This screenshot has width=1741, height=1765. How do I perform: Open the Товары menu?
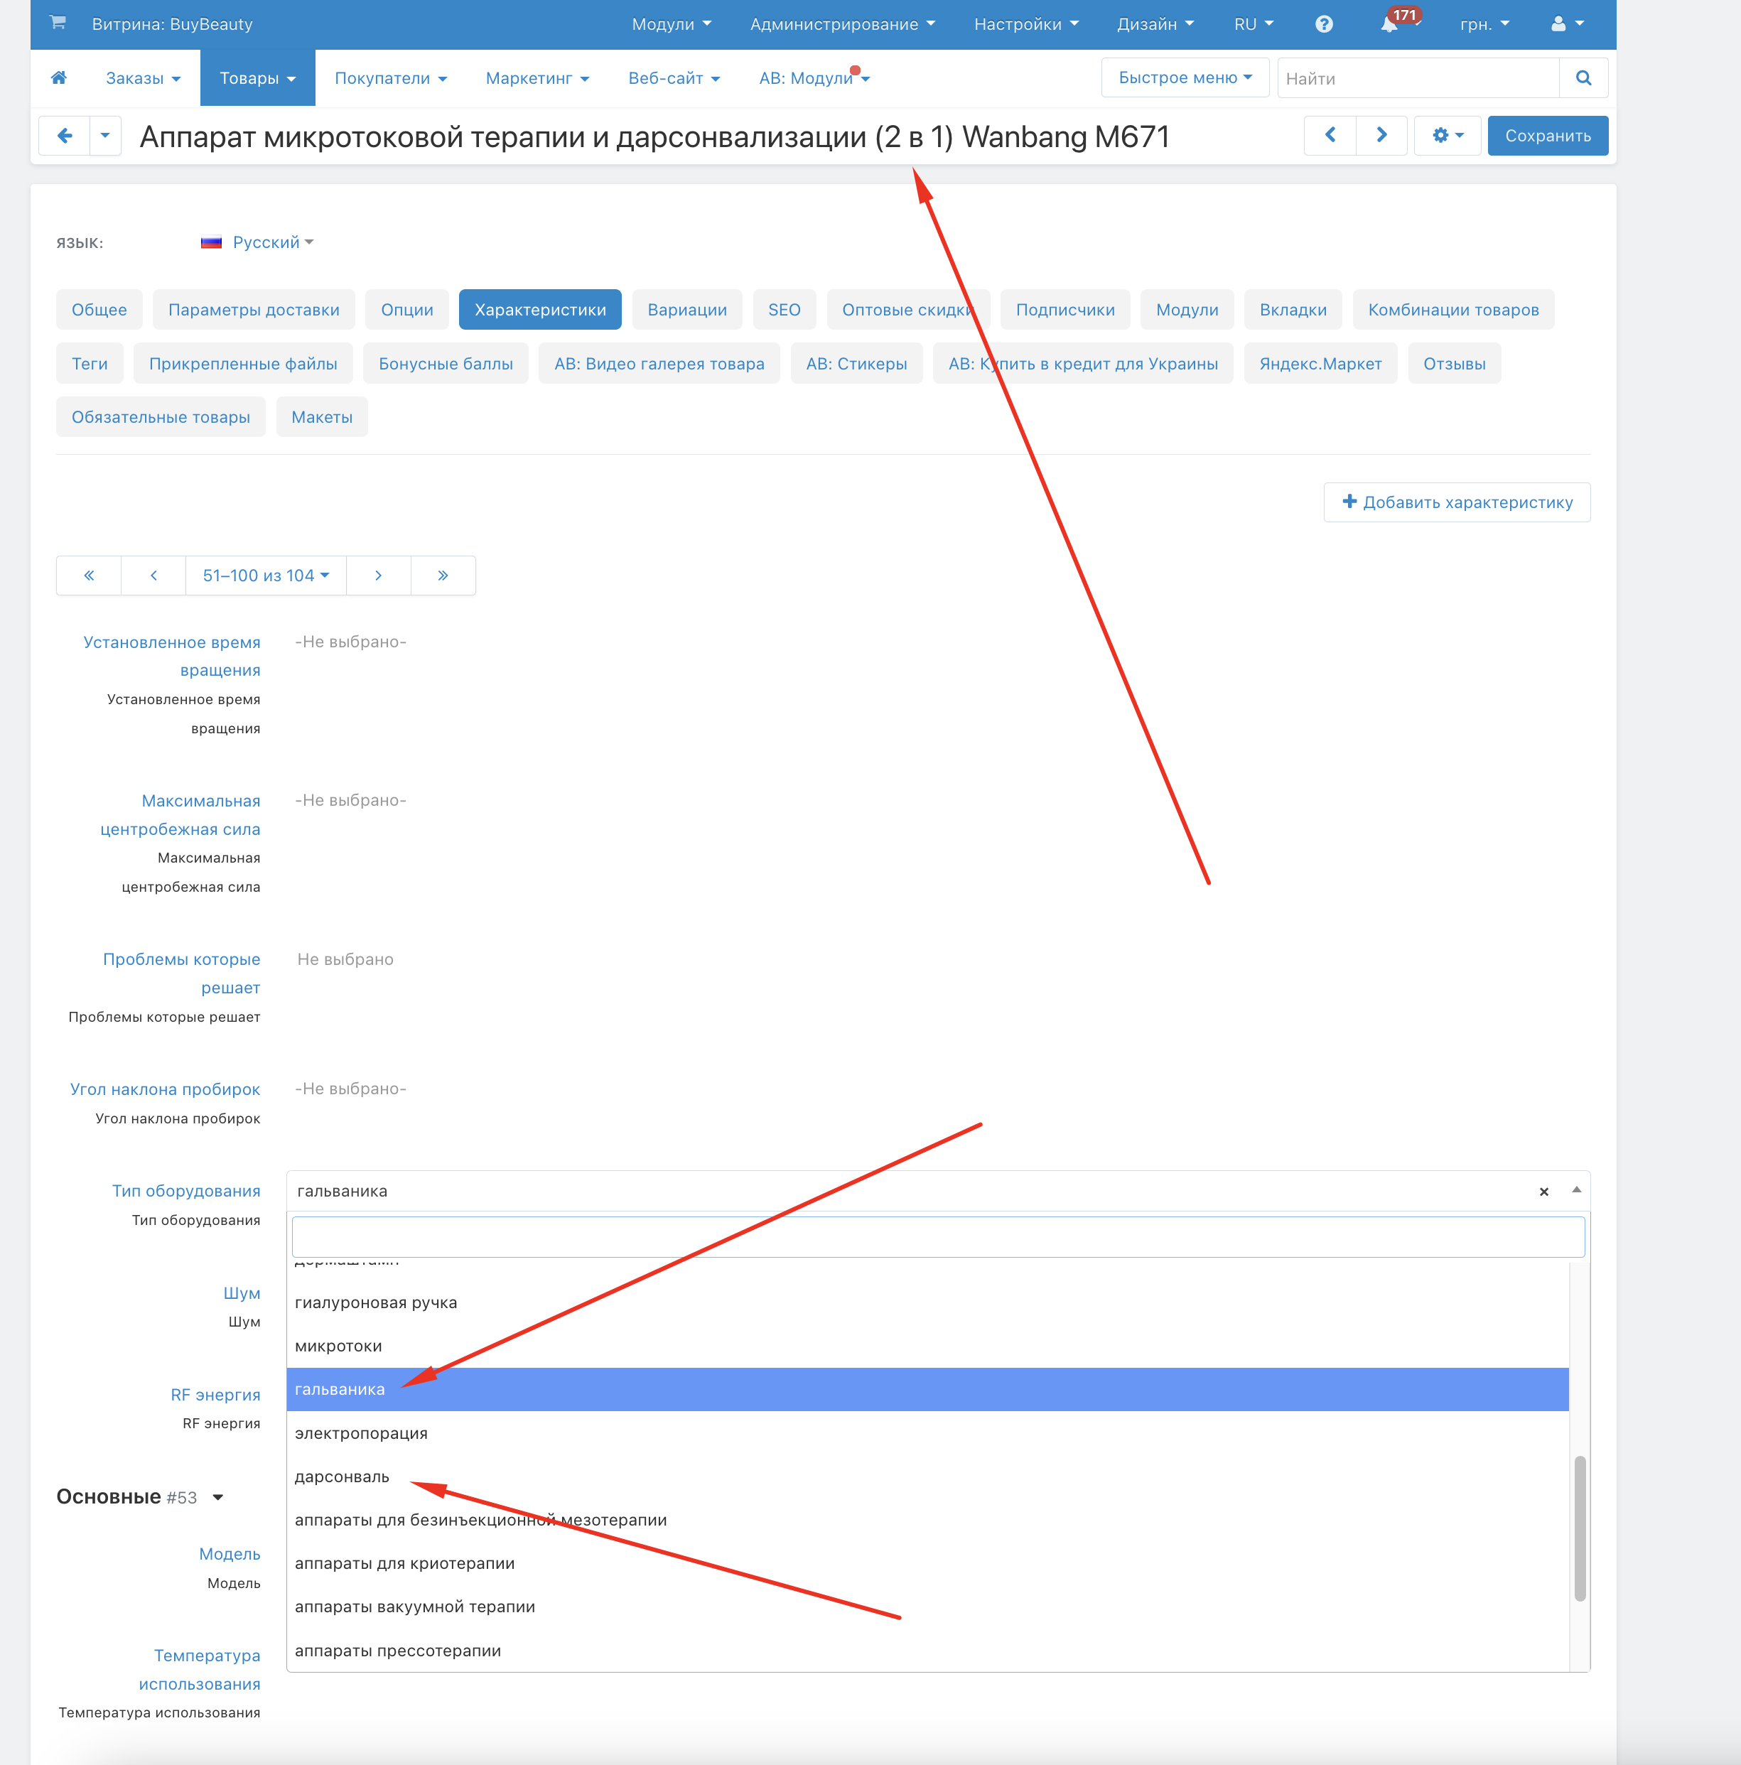pos(257,79)
